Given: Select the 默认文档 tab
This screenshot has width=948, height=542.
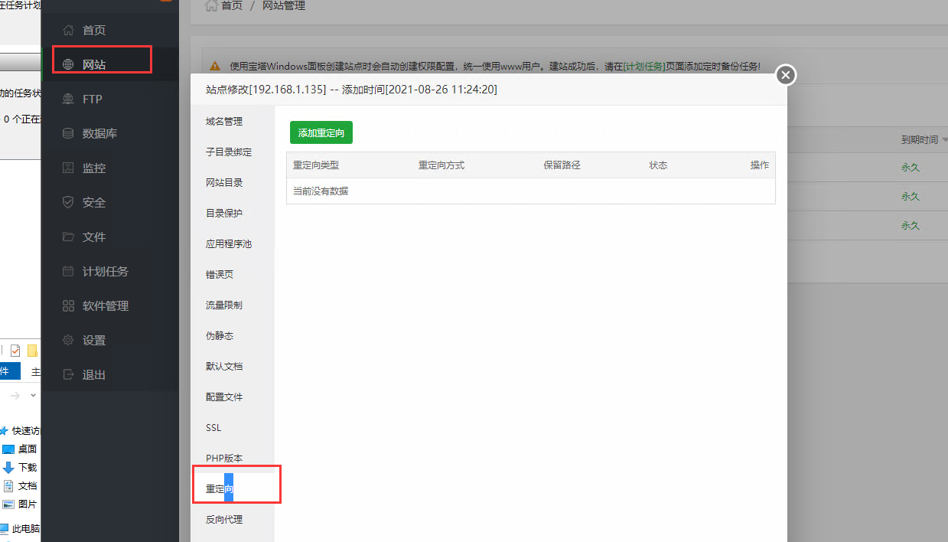Looking at the screenshot, I should pos(224,367).
